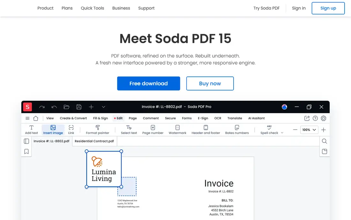Viewport: 351px width, 220px height.
Task: Expand the Spell check dropdown arrow
Action: point(282,133)
